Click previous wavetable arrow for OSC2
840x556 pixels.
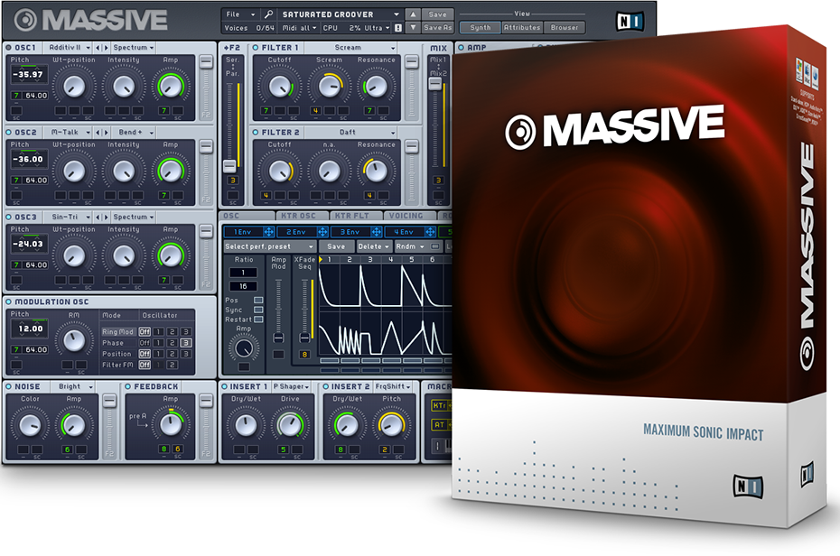(x=98, y=132)
